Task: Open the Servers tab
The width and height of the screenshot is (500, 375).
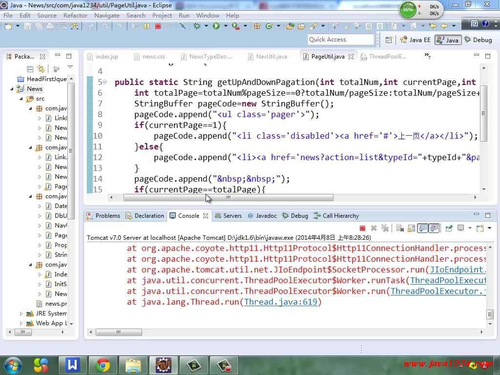Action: point(229,216)
